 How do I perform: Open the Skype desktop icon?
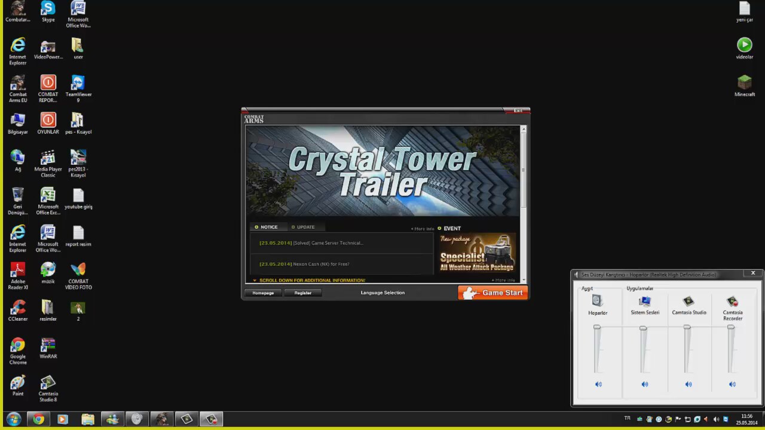(48, 12)
